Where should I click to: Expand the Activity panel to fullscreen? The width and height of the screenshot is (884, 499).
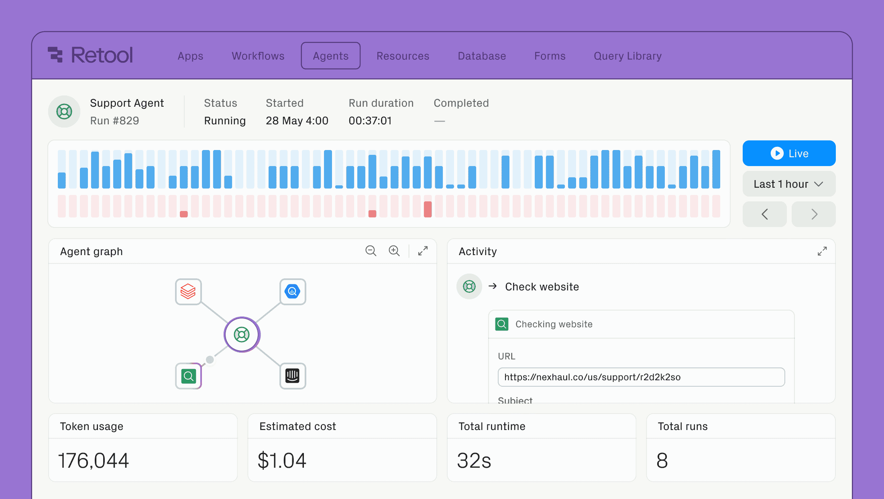(822, 251)
